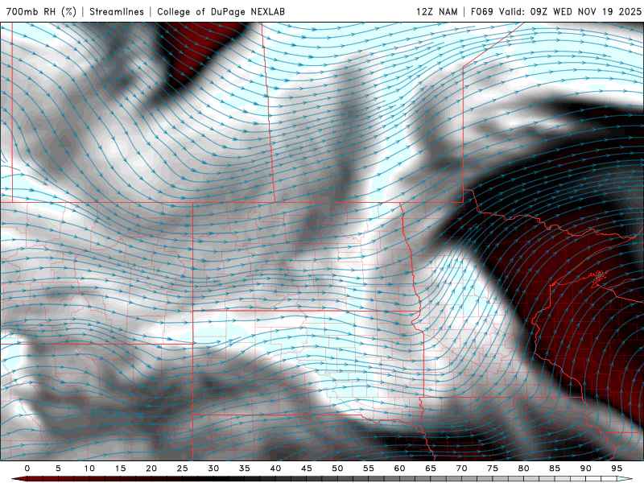Click the 35 value on the RH scale
Viewport: 644px width, 483px height.
click(x=245, y=469)
